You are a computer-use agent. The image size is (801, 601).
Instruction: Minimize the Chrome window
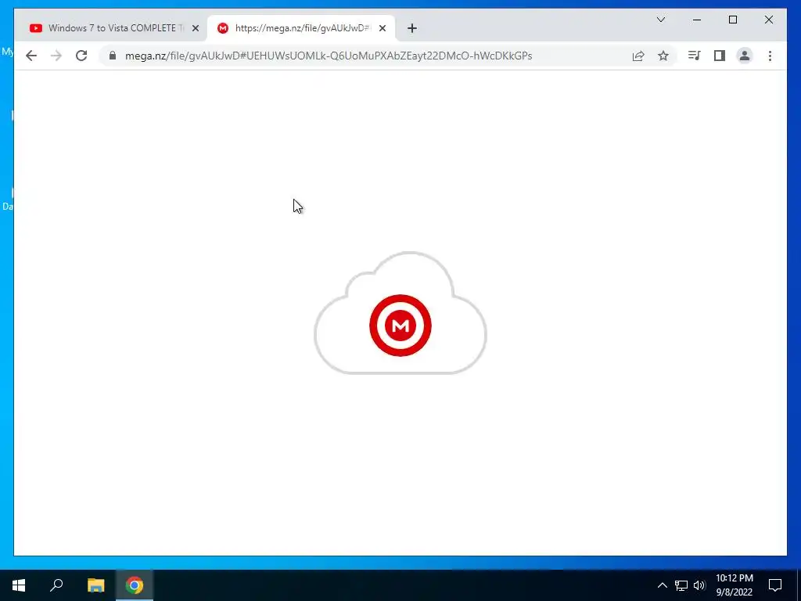(697, 20)
